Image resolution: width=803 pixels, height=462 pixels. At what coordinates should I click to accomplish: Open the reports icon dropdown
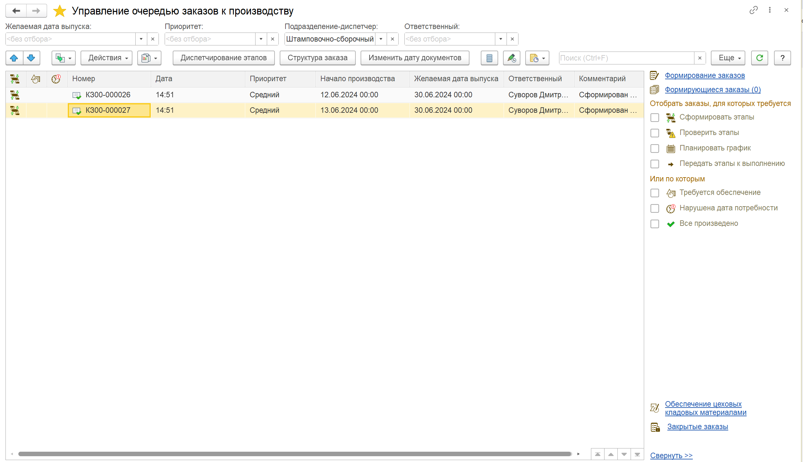point(149,58)
